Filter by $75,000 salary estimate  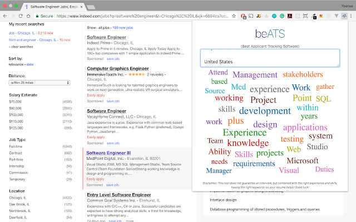pyautogui.click(x=15, y=102)
